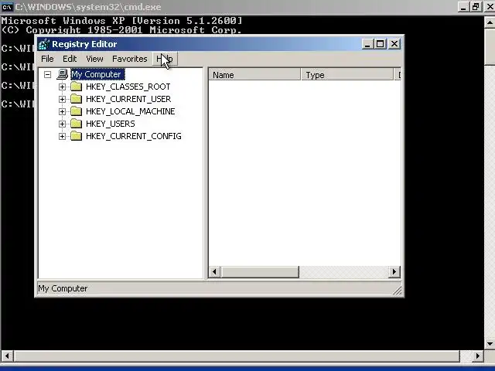495x371 pixels.
Task: Restore down the cmd.exe window
Action: point(476,7)
